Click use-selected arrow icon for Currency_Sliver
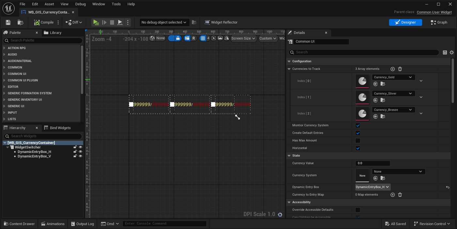 click(375, 100)
